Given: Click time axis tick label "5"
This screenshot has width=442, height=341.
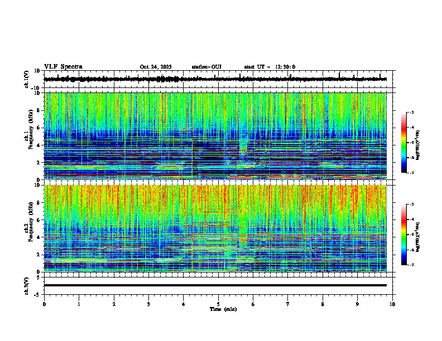Looking at the screenshot, I should tap(218, 304).
